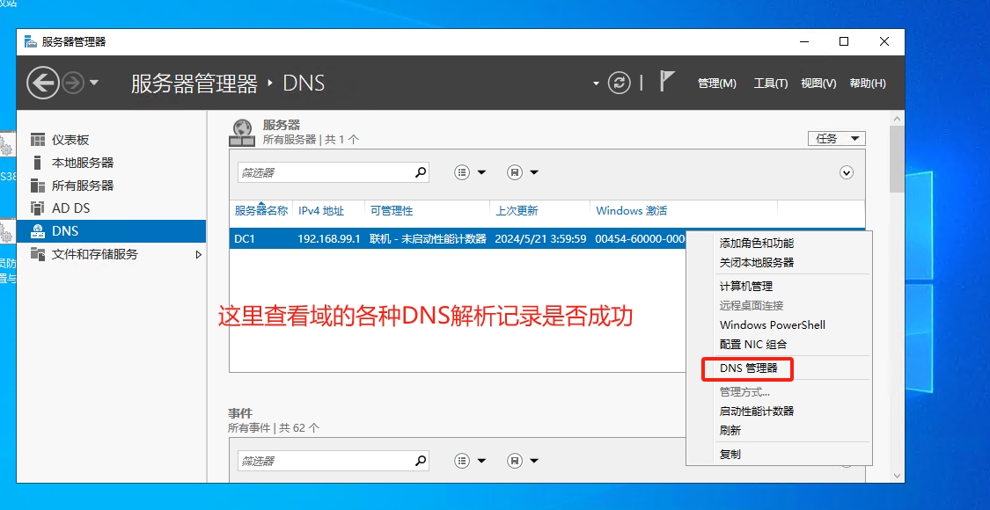Sort by 服务器名称 column

[261, 211]
